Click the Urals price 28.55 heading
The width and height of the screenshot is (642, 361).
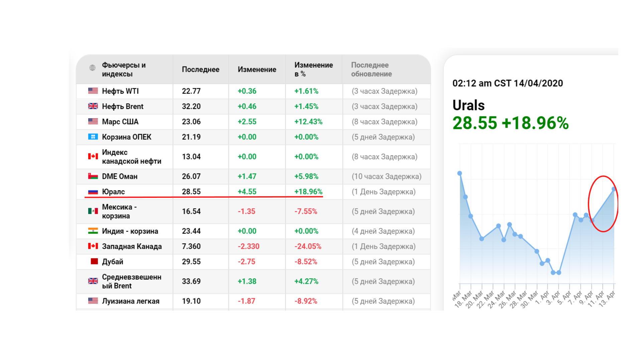click(x=474, y=123)
